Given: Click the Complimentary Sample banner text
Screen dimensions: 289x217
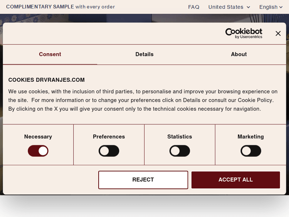Looking at the screenshot, I should click(60, 7).
